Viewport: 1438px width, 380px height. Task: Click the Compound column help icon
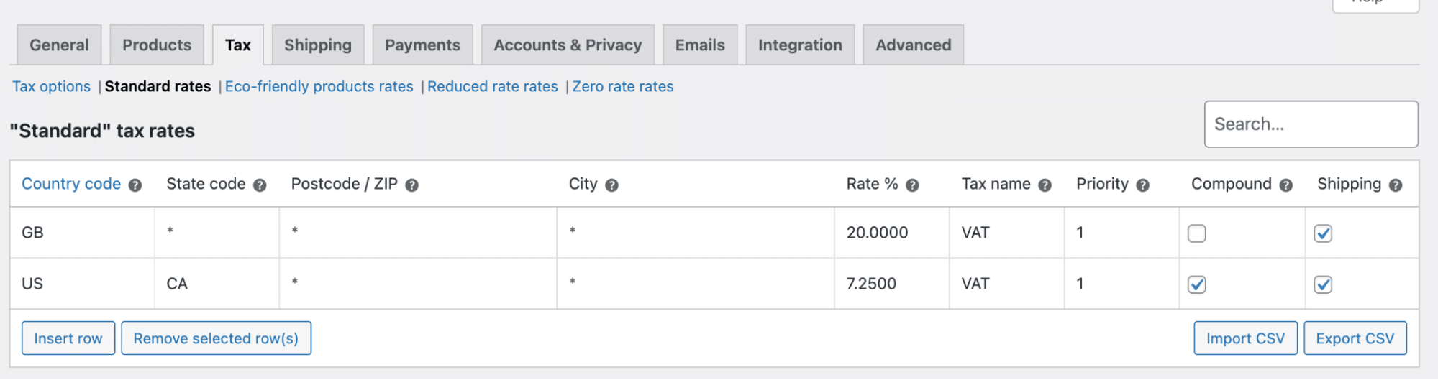(1285, 185)
